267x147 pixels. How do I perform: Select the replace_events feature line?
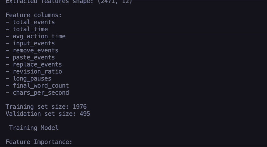(x=37, y=64)
